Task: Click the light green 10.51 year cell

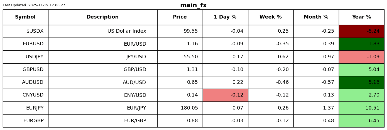Action: [361, 108]
